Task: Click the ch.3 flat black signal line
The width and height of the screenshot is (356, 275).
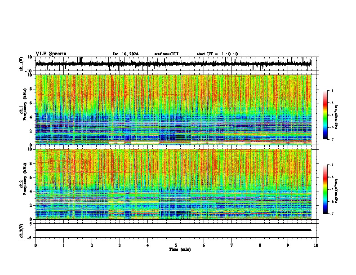Action: pos(173,230)
